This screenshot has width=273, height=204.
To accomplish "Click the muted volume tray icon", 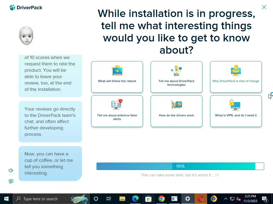I will tap(239, 199).
